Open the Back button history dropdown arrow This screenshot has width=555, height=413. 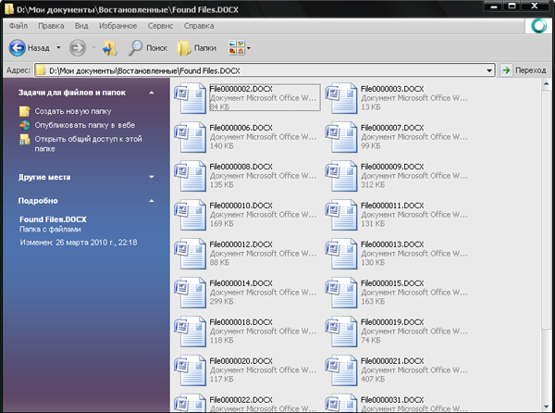pyautogui.click(x=59, y=48)
